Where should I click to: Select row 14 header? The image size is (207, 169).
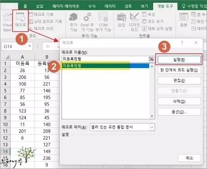5,152
